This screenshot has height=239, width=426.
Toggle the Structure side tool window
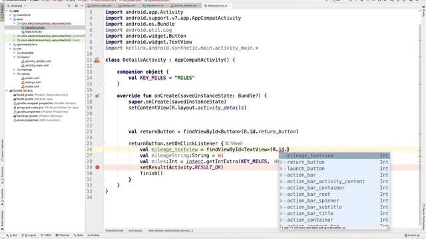click(x=2, y=175)
